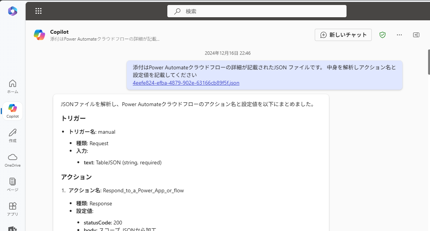Click the トリガー名: manual line
430x231 pixels.
point(92,132)
